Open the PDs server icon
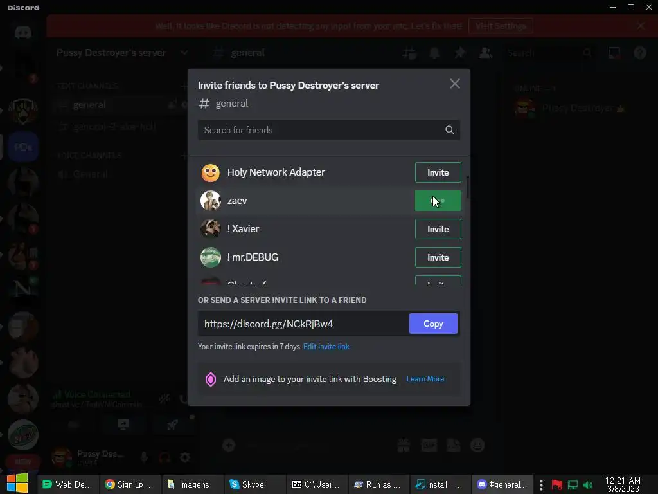658x494 pixels. pos(23,147)
